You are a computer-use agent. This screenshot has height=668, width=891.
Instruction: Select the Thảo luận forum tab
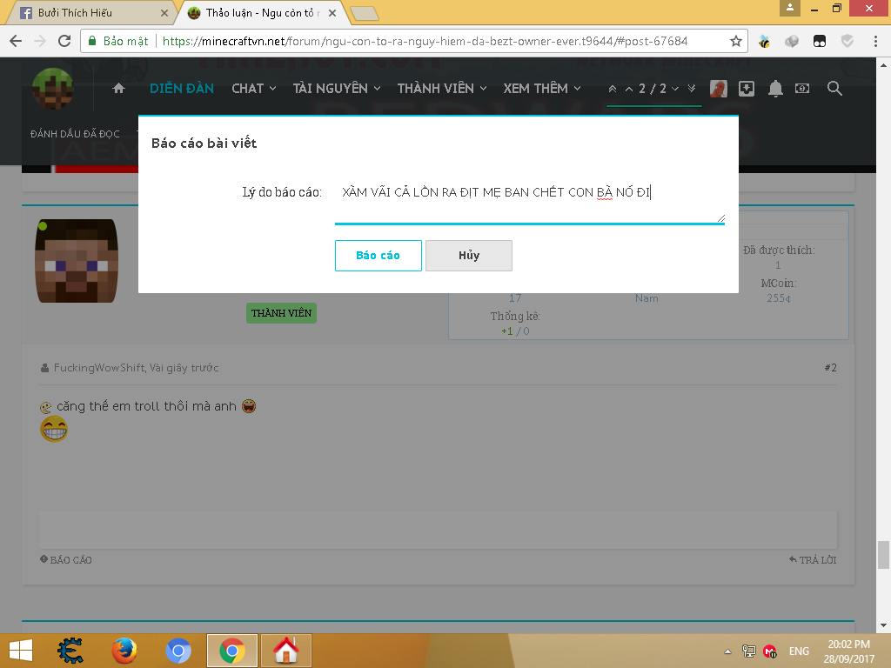(x=262, y=12)
